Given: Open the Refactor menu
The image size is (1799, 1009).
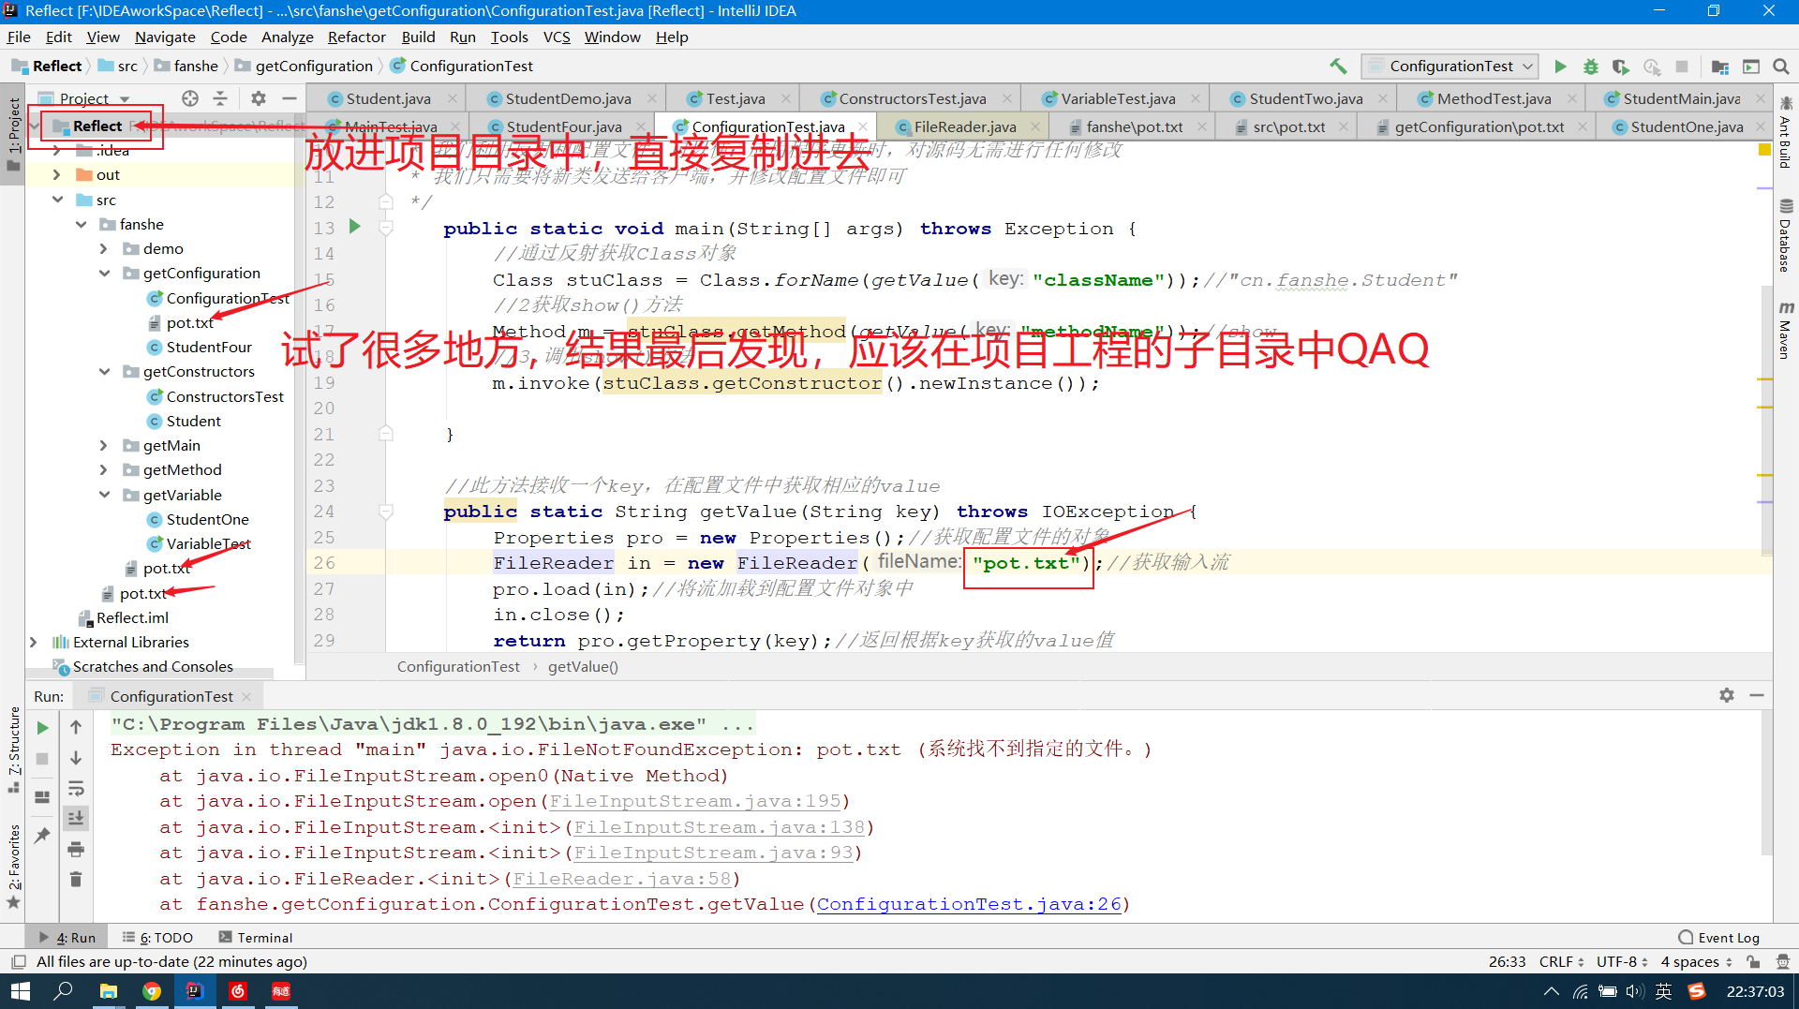Looking at the screenshot, I should tap(356, 37).
